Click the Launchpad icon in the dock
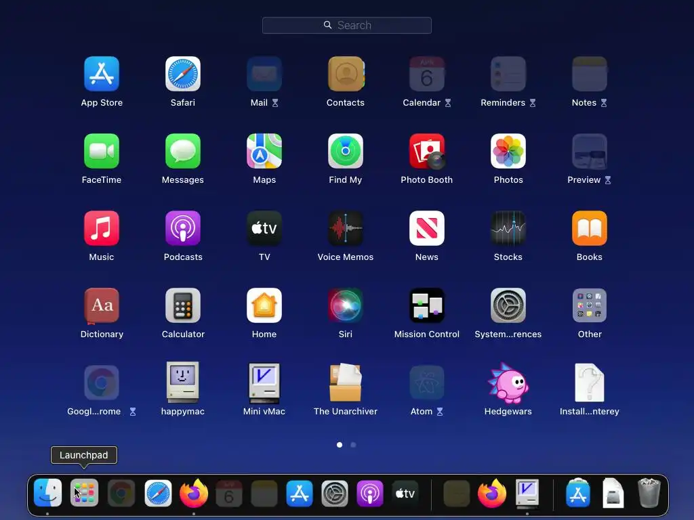This screenshot has width=694, height=520. (x=84, y=493)
